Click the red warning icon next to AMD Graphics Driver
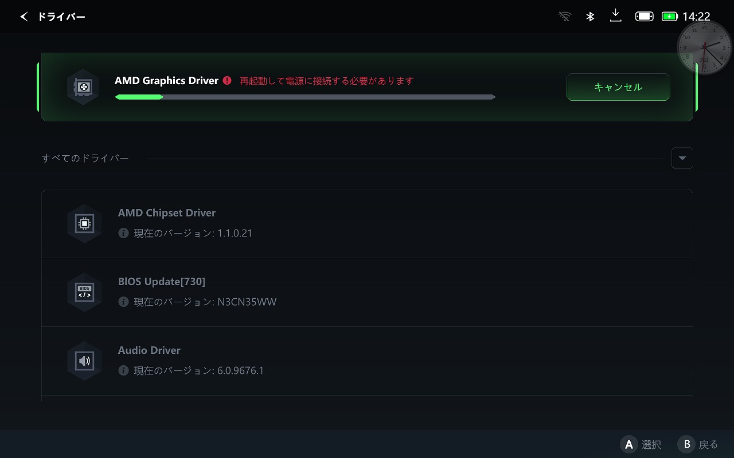 tap(227, 81)
